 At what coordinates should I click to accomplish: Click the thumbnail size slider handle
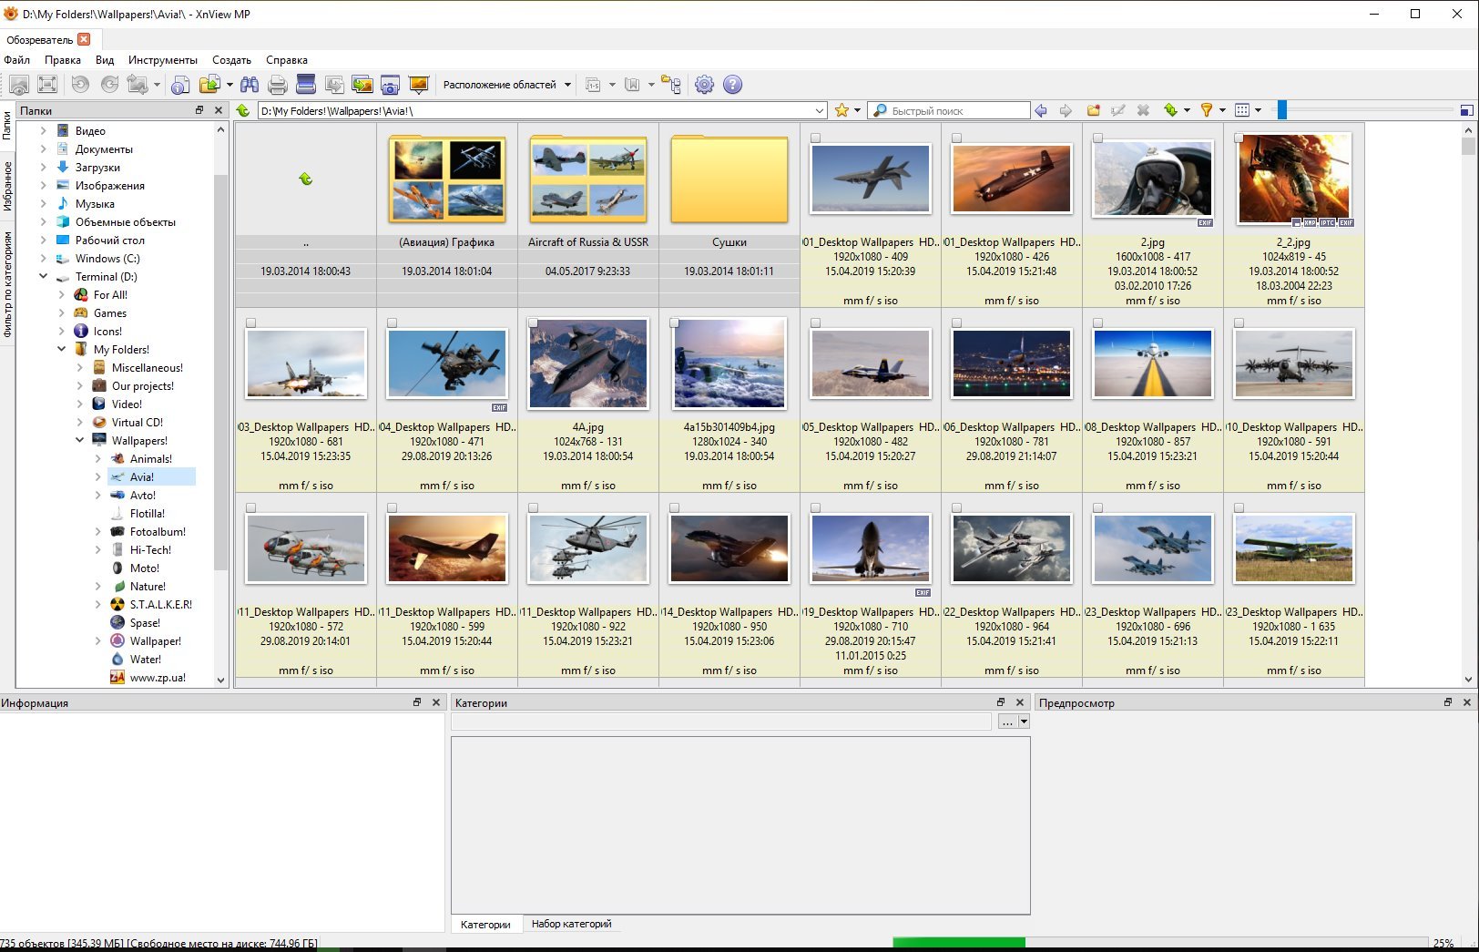point(1281,110)
